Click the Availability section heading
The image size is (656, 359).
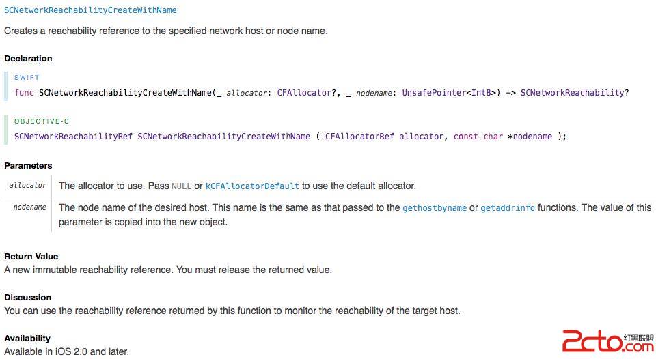tap(27, 339)
